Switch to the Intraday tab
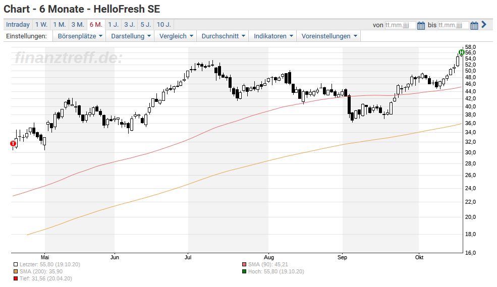497x287 pixels. coord(18,25)
